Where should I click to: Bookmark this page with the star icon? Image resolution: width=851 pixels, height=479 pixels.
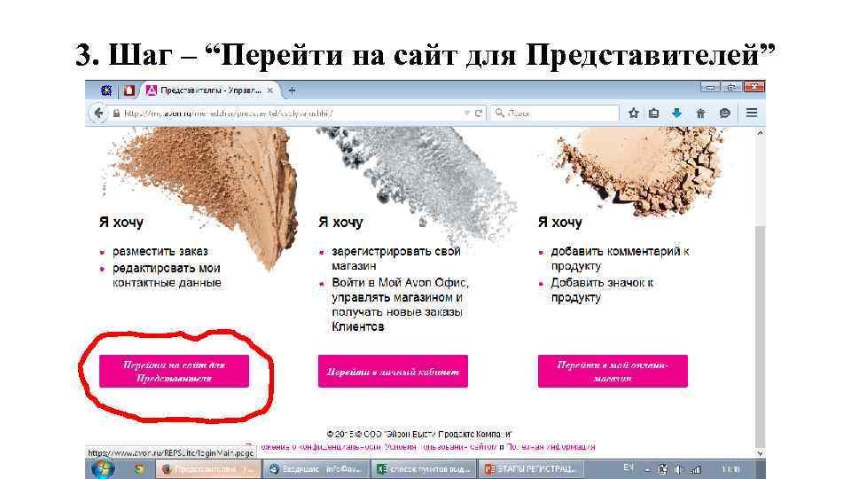(x=633, y=113)
